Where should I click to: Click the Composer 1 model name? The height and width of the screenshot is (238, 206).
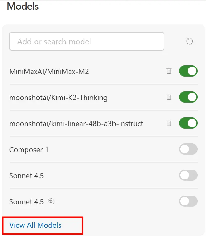point(29,150)
